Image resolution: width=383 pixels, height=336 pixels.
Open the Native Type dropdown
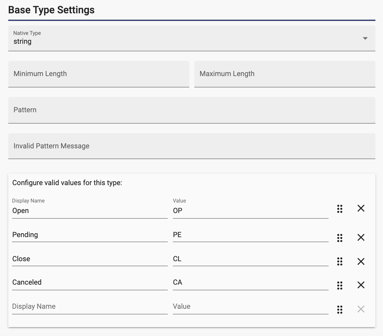[192, 38]
